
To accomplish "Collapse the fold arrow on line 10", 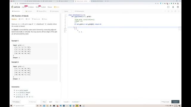I will tap(66, 29).
